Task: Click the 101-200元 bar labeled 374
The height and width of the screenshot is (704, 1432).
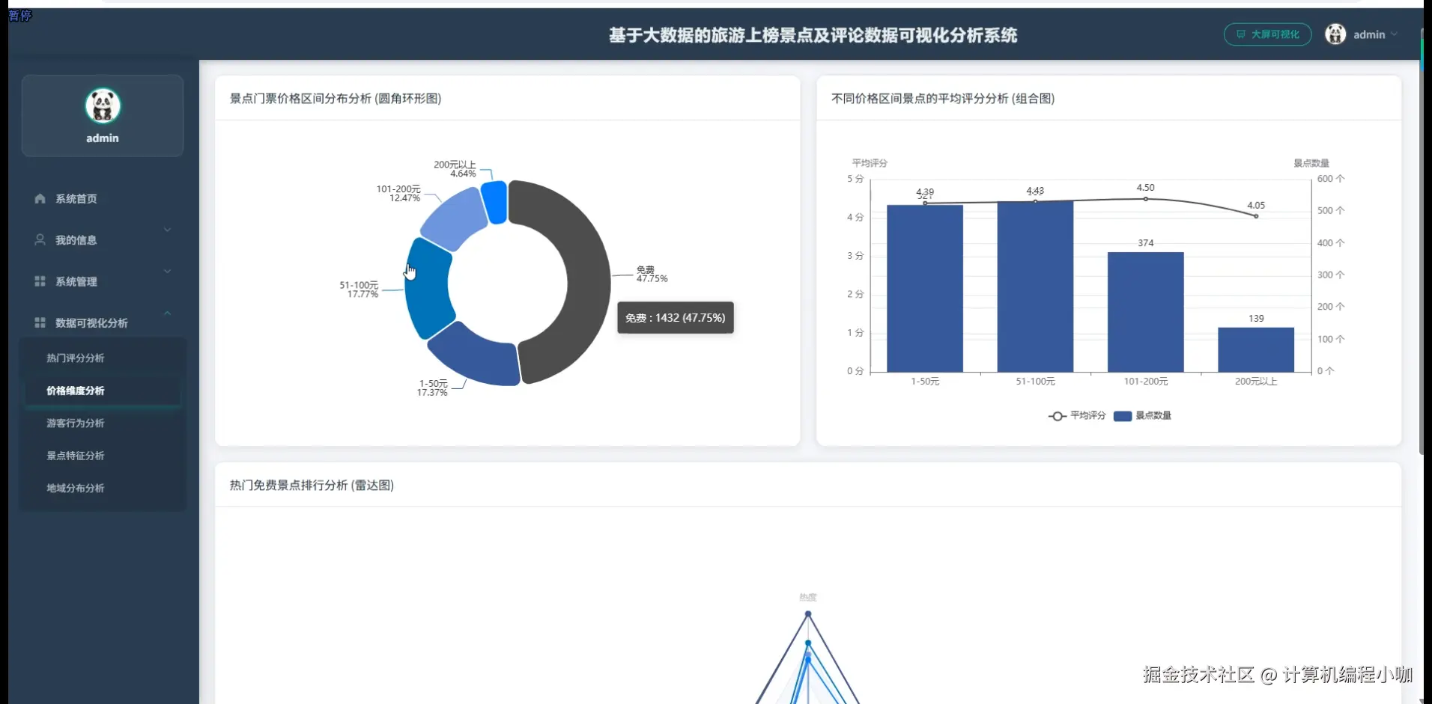Action: pos(1146,312)
